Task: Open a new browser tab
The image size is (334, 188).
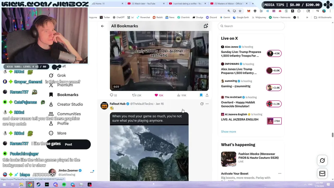Action: click(x=253, y=4)
